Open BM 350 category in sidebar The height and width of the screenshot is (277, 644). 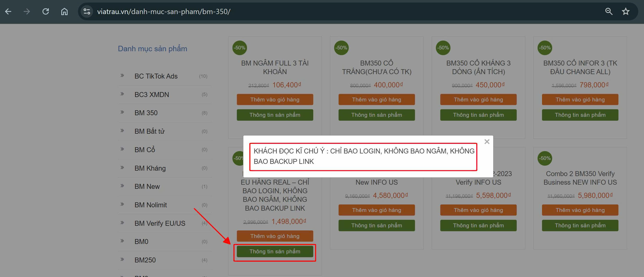tap(146, 113)
